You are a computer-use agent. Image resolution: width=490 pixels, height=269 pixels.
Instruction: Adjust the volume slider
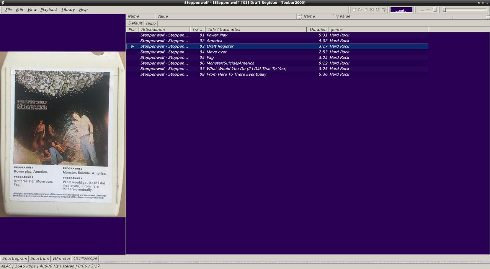point(427,10)
